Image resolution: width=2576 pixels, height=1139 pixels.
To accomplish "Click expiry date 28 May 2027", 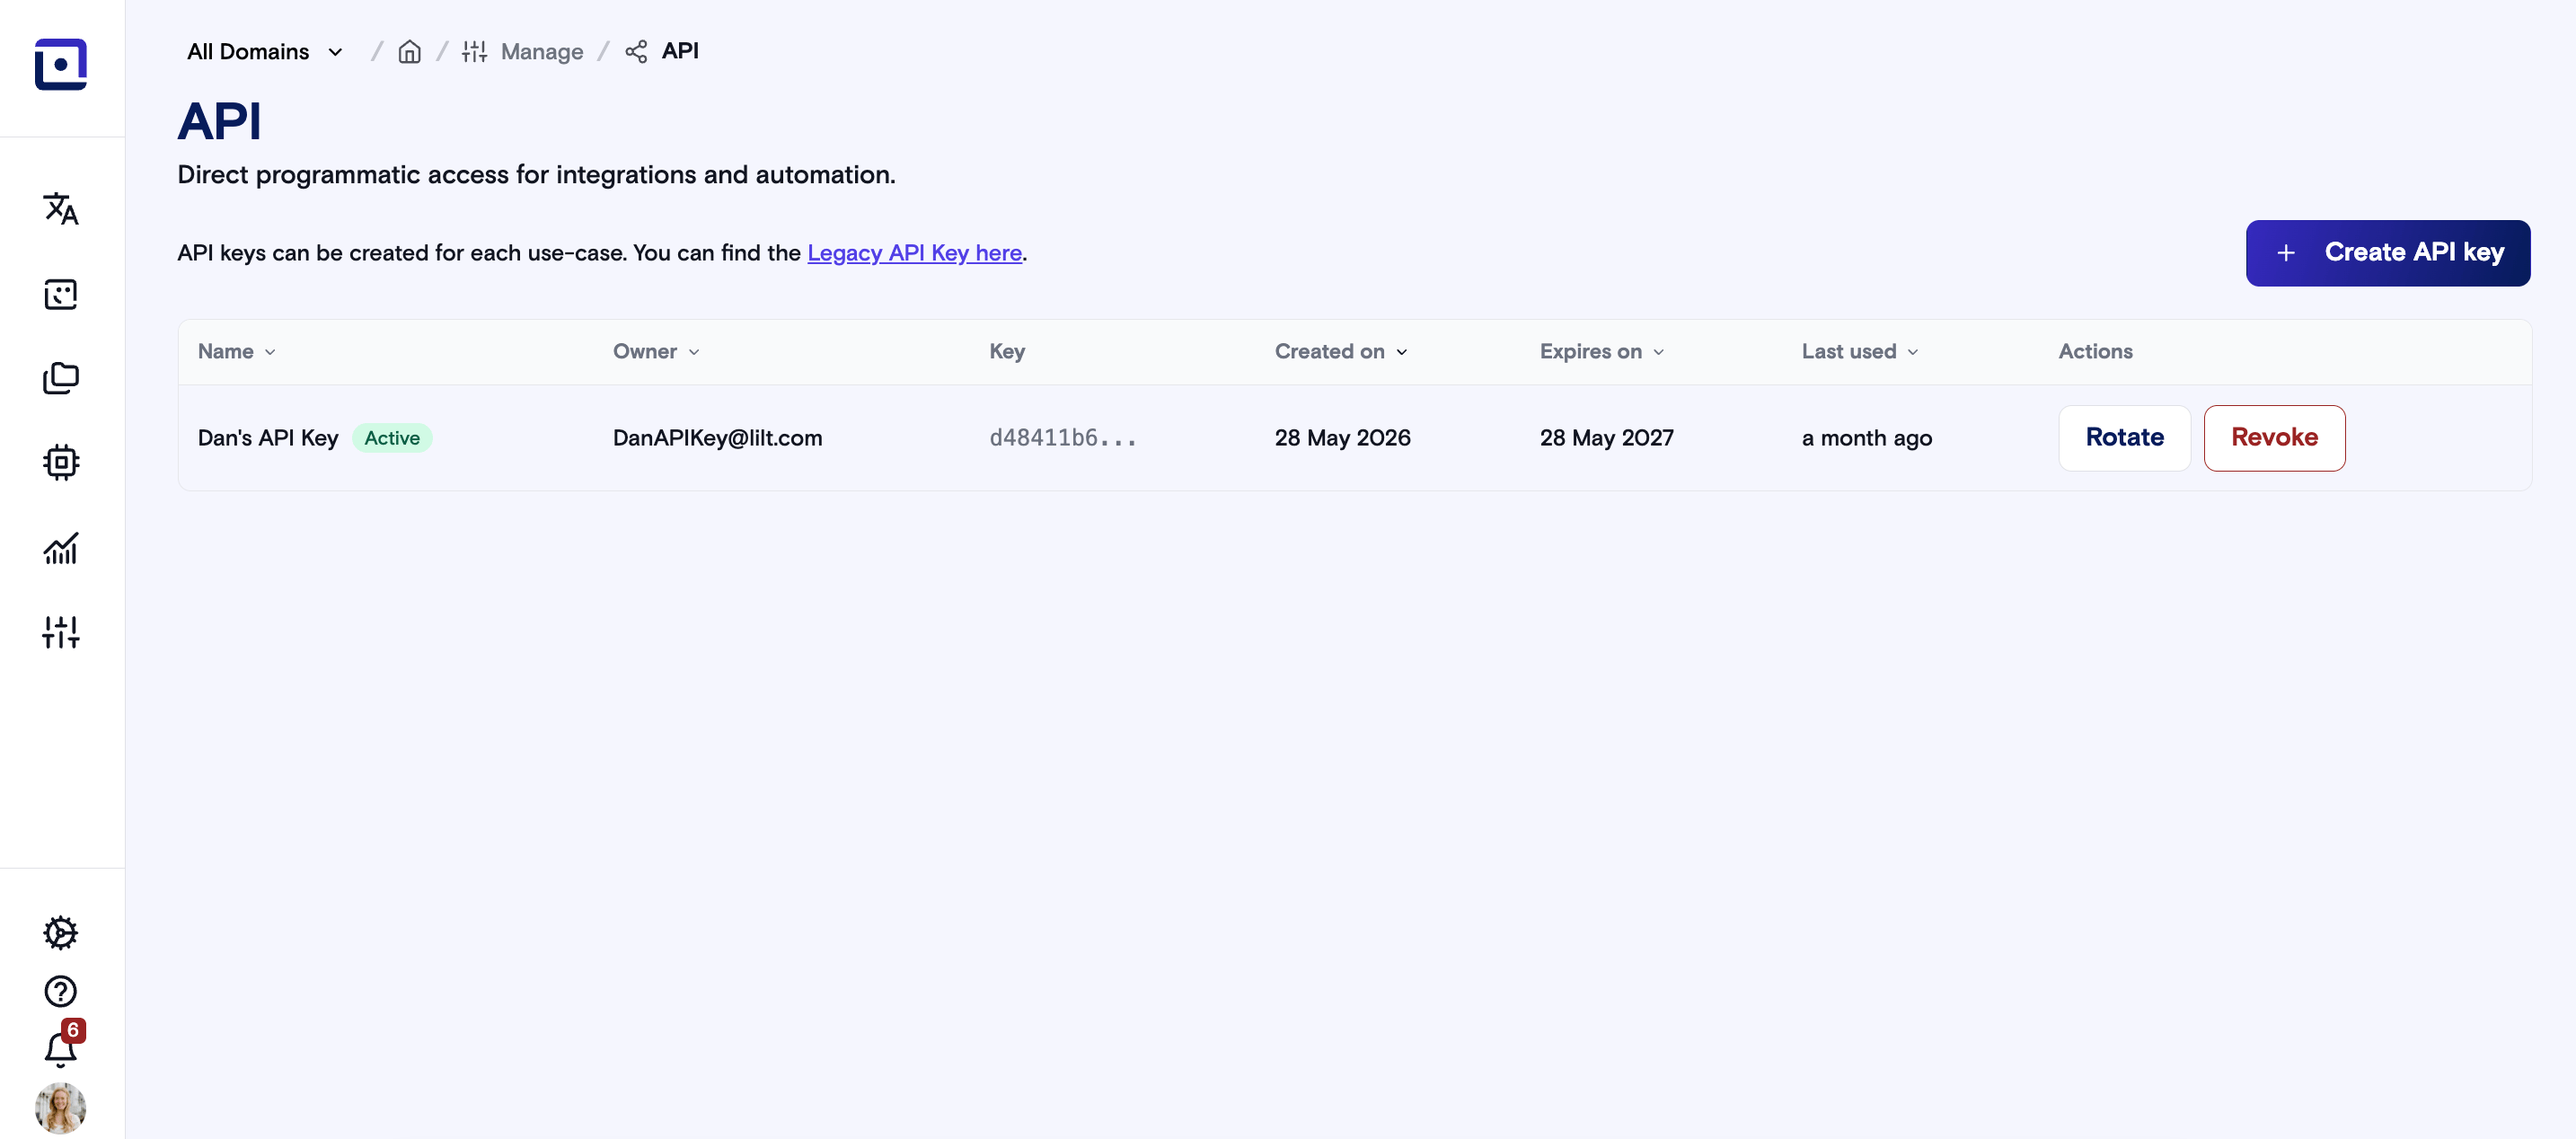I will 1606,438.
